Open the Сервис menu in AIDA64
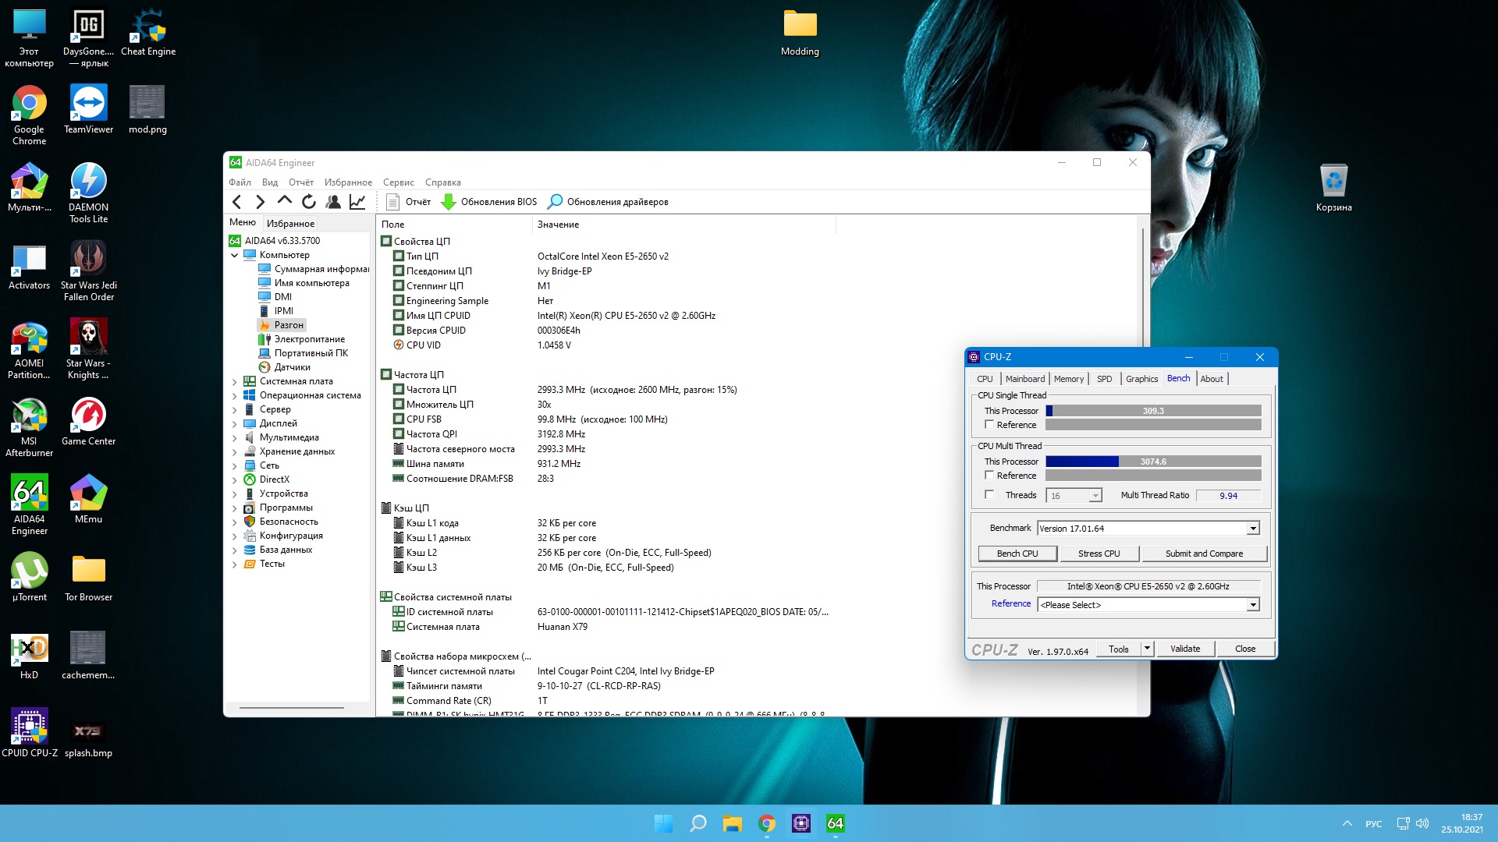Image resolution: width=1498 pixels, height=842 pixels. [x=398, y=182]
